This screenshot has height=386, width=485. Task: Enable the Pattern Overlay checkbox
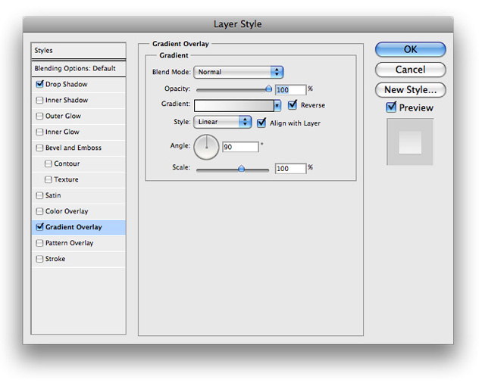[39, 243]
